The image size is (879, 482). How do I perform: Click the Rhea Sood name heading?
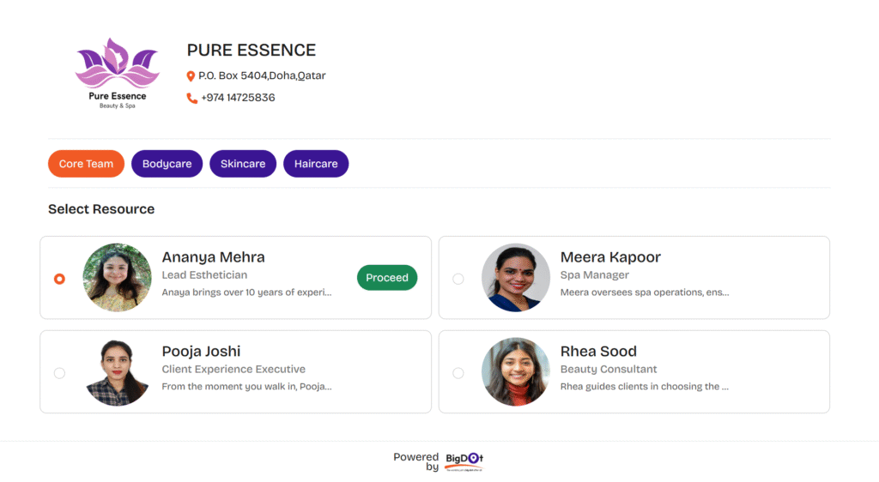(598, 351)
